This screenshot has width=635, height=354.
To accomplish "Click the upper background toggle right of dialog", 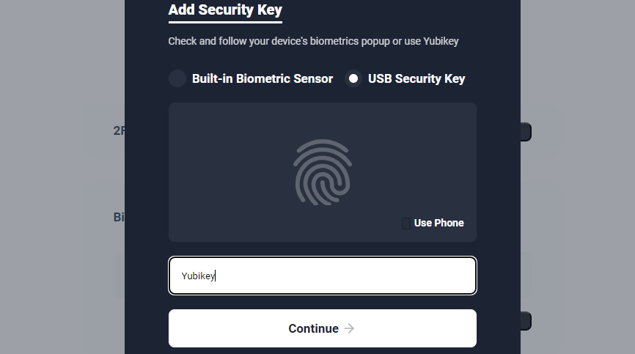I will point(526,132).
